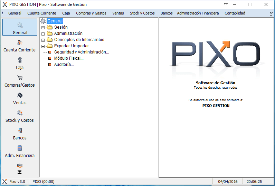
Task: Expand the Conceptos de Intercambio node
Action: pyautogui.click(x=43, y=40)
